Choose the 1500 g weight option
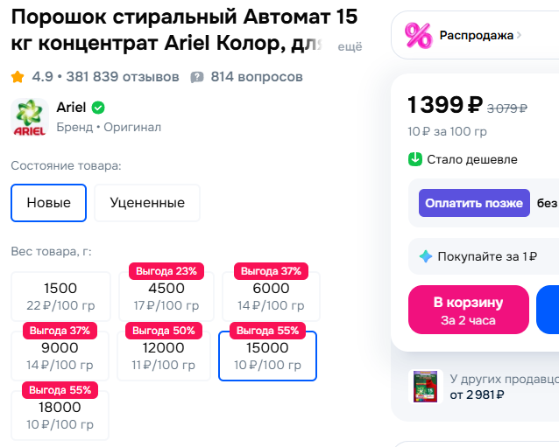 (60, 297)
